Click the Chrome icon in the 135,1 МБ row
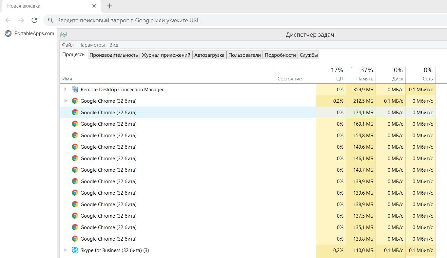Screen dimensions: 447x258 [x=75, y=227]
